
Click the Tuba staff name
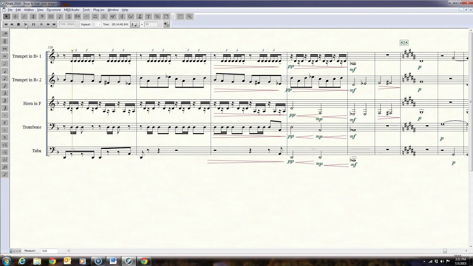[x=37, y=151]
